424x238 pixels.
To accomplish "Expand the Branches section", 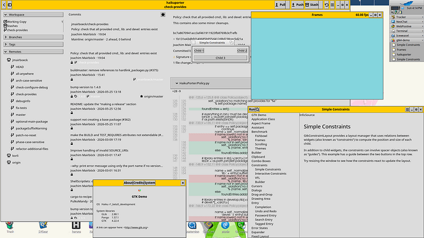I will point(33,37).
